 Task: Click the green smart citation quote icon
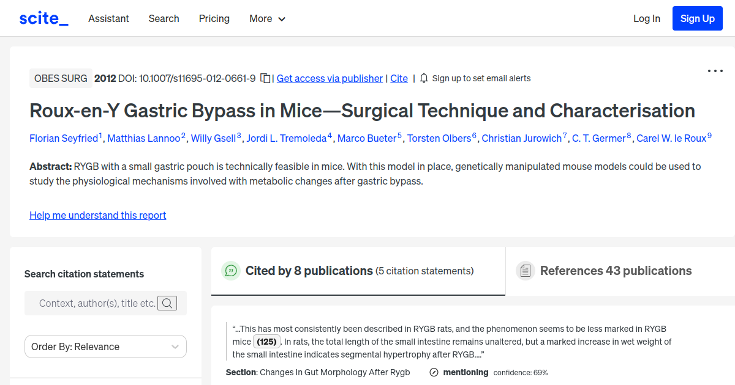click(231, 270)
